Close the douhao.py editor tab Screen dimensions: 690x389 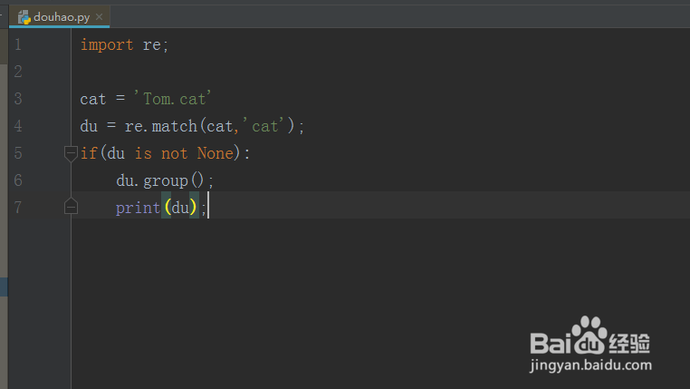click(99, 16)
